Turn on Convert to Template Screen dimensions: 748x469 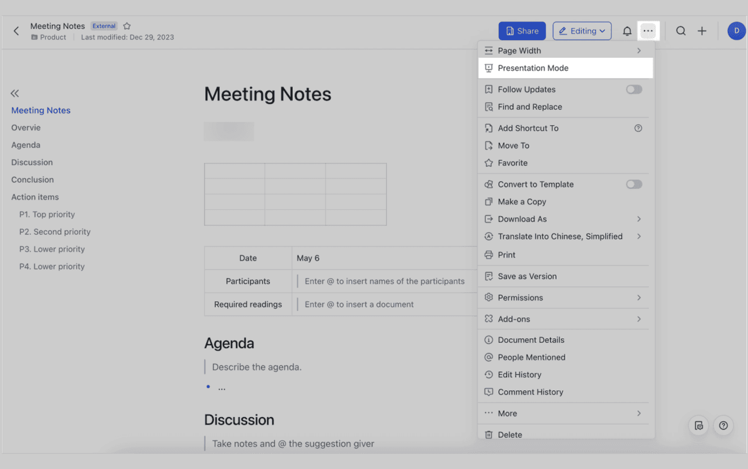coord(634,184)
